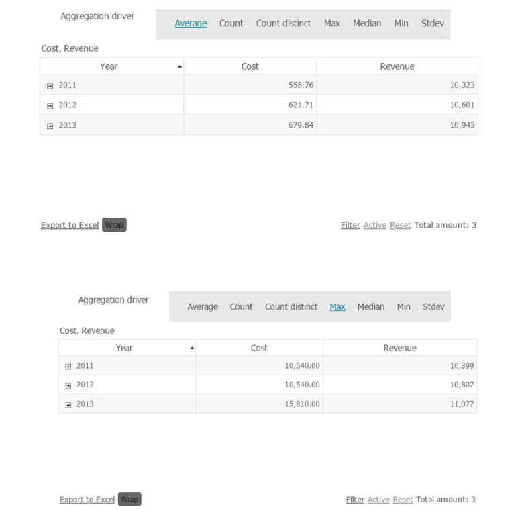The height and width of the screenshot is (509, 524).
Task: Open Filter link for top table
Action: (x=350, y=226)
